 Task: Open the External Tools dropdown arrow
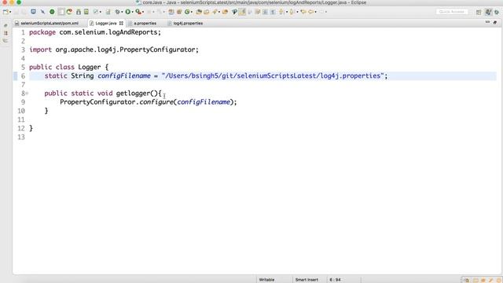coord(143,12)
